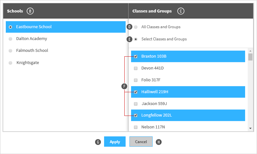Select Falmouth School option
This screenshot has height=154, width=257.
(11, 51)
